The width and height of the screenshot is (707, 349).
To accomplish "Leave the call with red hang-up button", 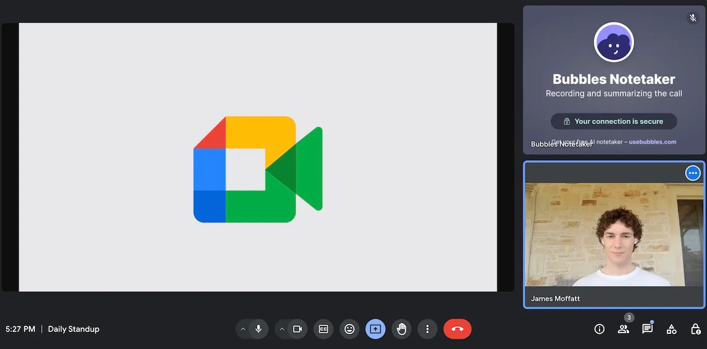I will tap(458, 329).
